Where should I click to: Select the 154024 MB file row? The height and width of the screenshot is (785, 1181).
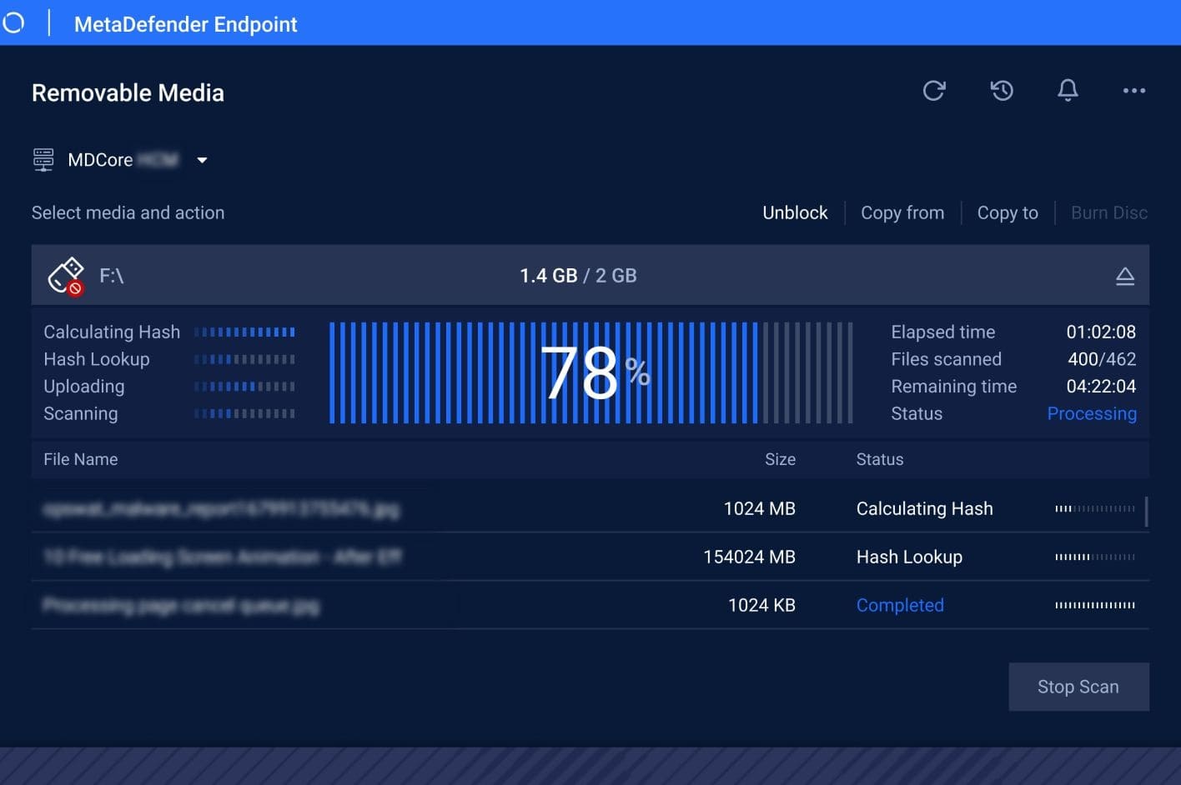[x=590, y=557]
